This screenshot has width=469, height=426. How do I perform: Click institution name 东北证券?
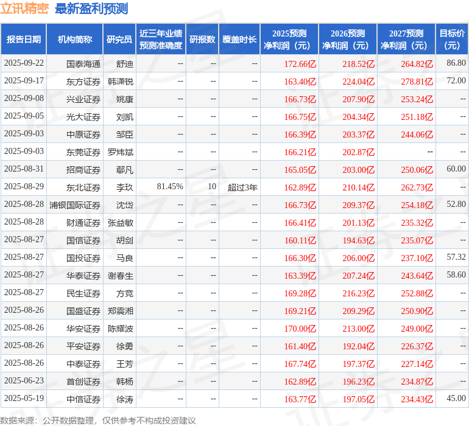pos(83,187)
